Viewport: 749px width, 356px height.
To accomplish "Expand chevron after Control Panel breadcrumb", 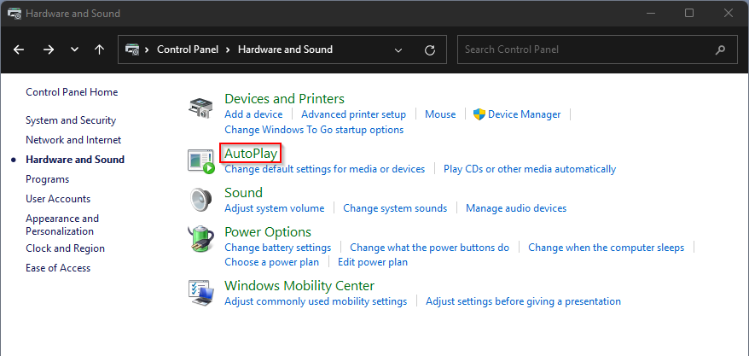I will coord(228,50).
